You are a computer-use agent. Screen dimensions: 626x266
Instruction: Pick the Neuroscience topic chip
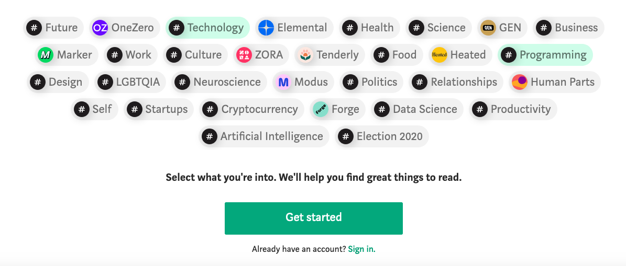pyautogui.click(x=219, y=82)
